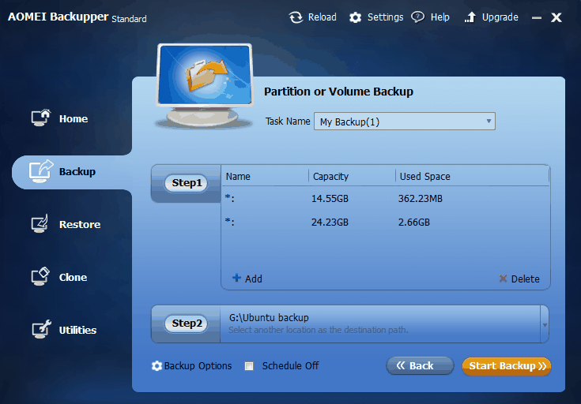Expand the Task Name dropdown arrow
The height and width of the screenshot is (404, 581).
[489, 122]
